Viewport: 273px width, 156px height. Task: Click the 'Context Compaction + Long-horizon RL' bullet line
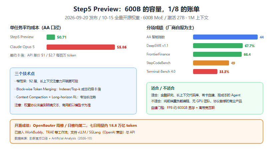point(55,97)
